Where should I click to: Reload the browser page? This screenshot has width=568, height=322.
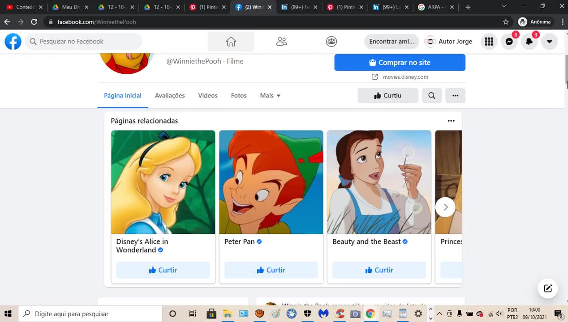34,21
